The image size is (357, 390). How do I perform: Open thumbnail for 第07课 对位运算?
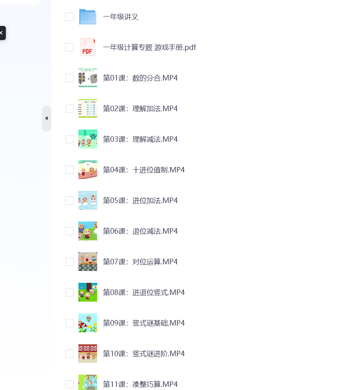(87, 262)
